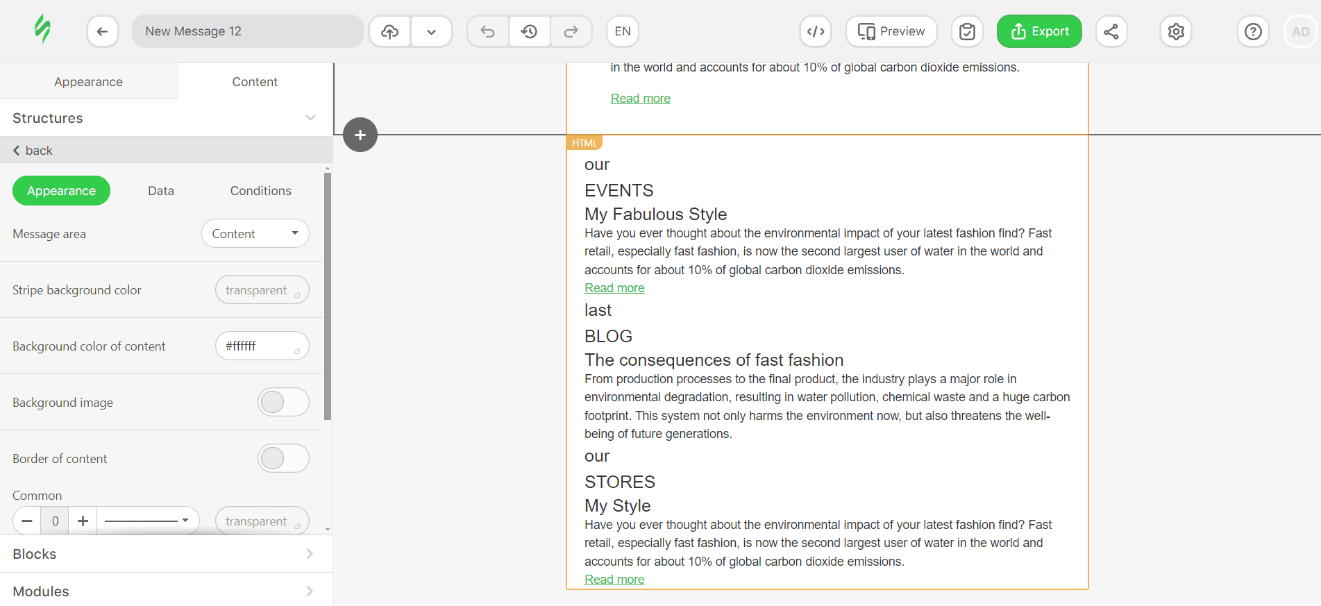Click the border width value 0 field
1321x606 pixels.
pos(55,521)
